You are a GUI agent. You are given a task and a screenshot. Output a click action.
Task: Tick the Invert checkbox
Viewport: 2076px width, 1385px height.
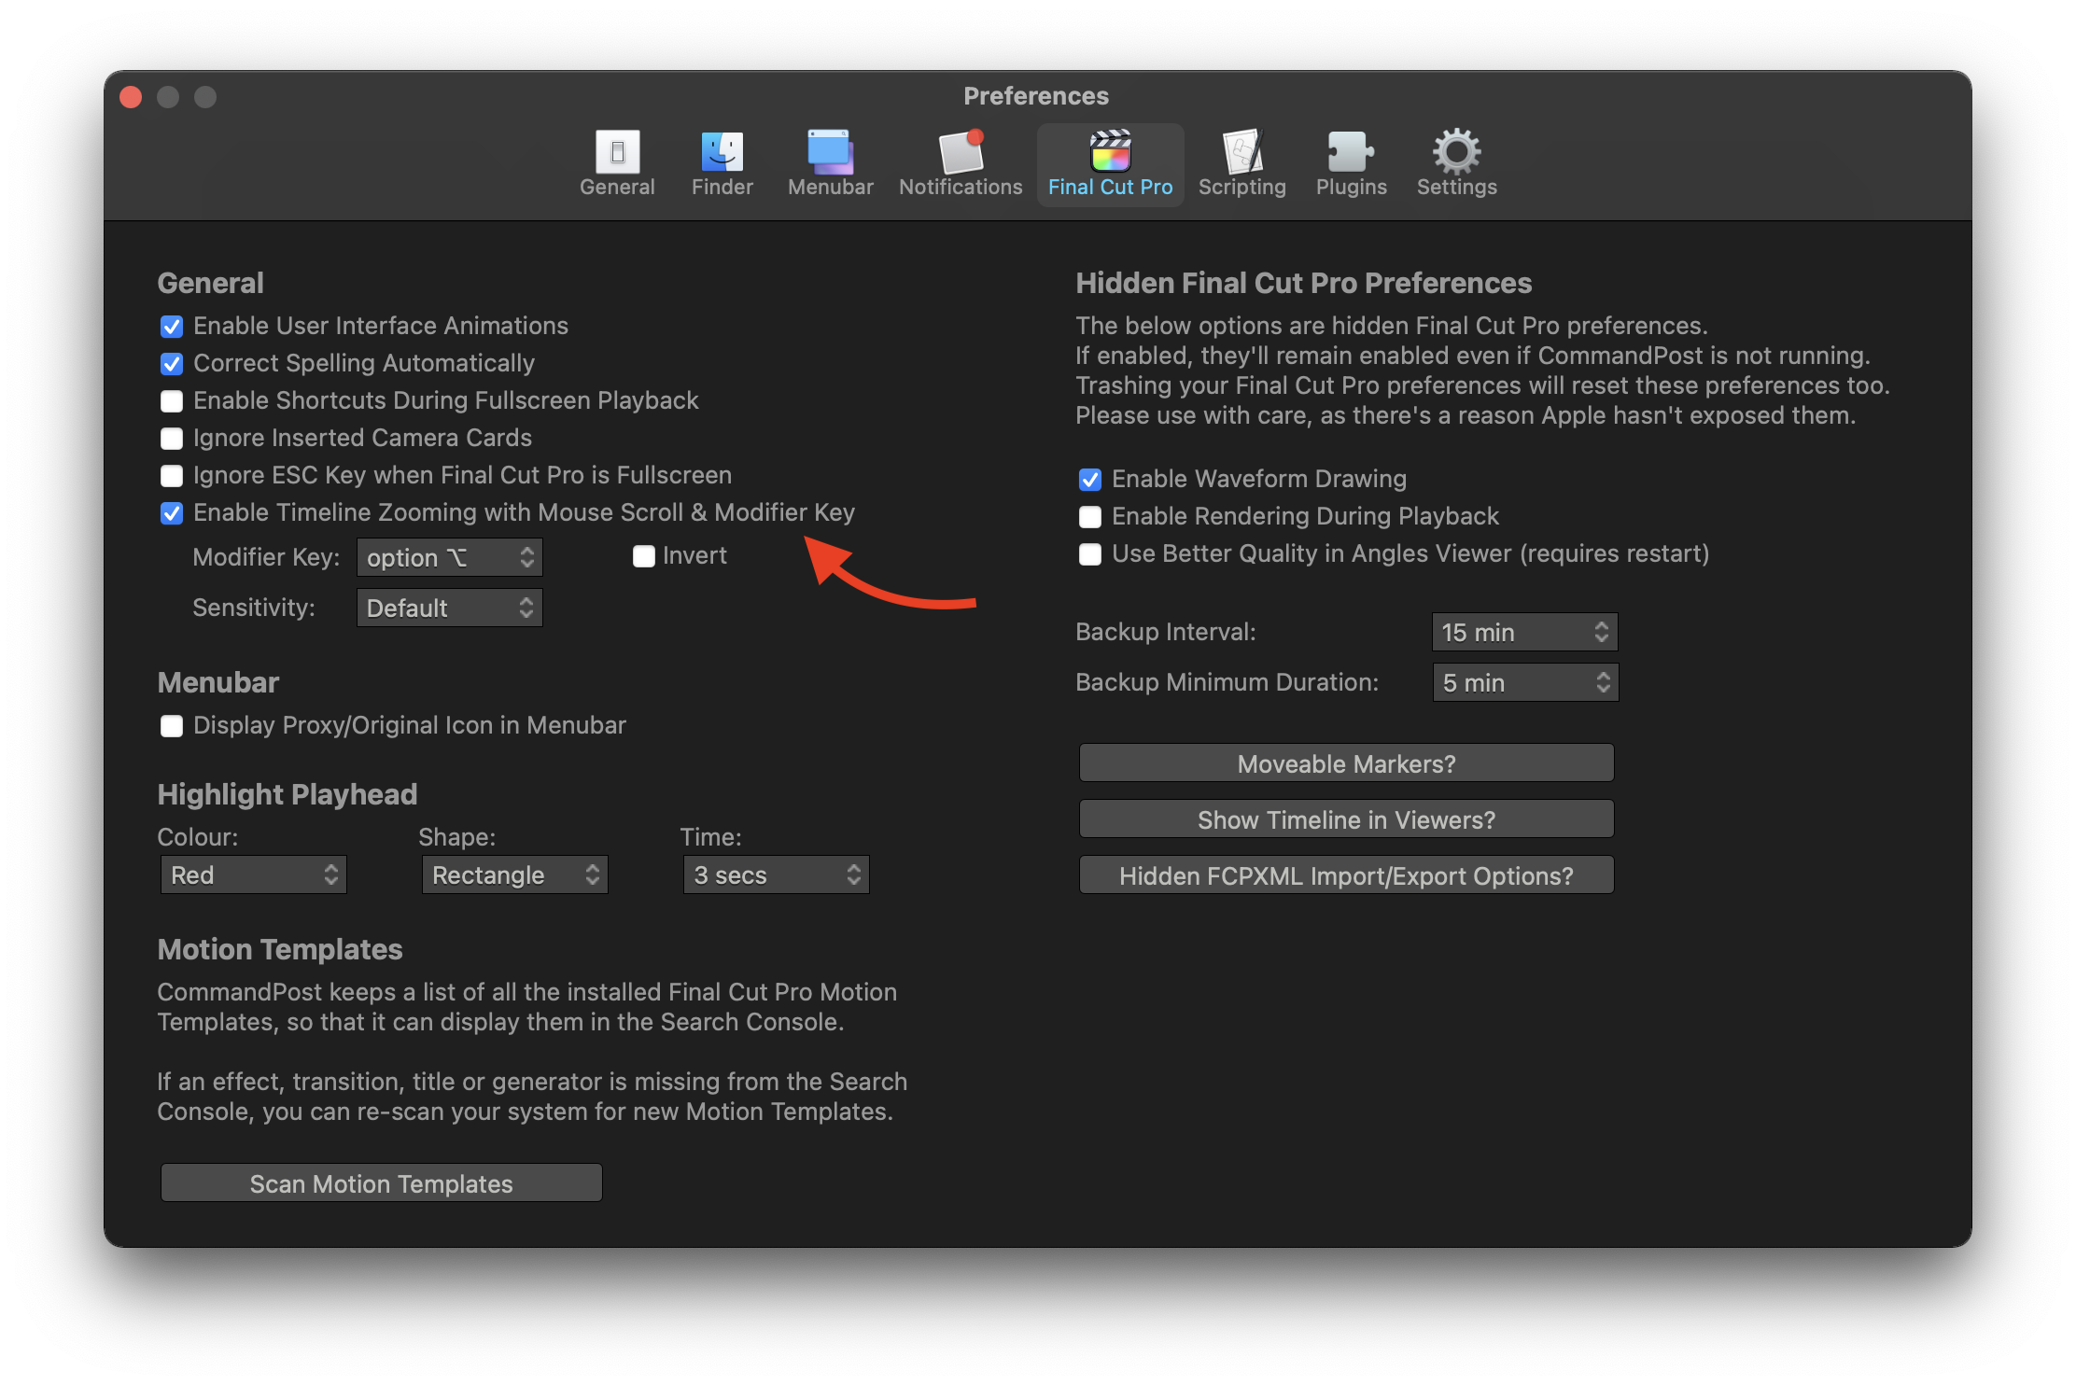(644, 557)
